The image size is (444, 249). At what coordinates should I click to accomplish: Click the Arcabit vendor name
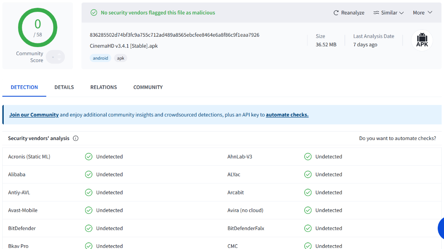point(236,192)
